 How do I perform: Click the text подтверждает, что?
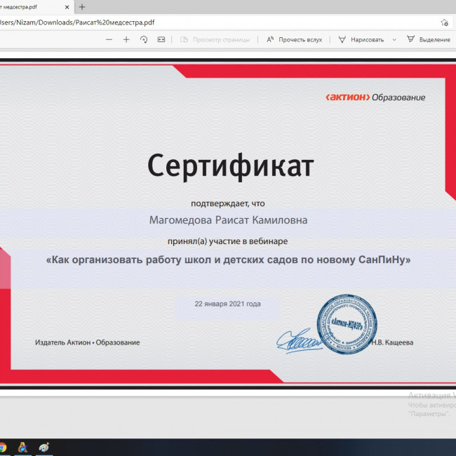[x=228, y=203]
